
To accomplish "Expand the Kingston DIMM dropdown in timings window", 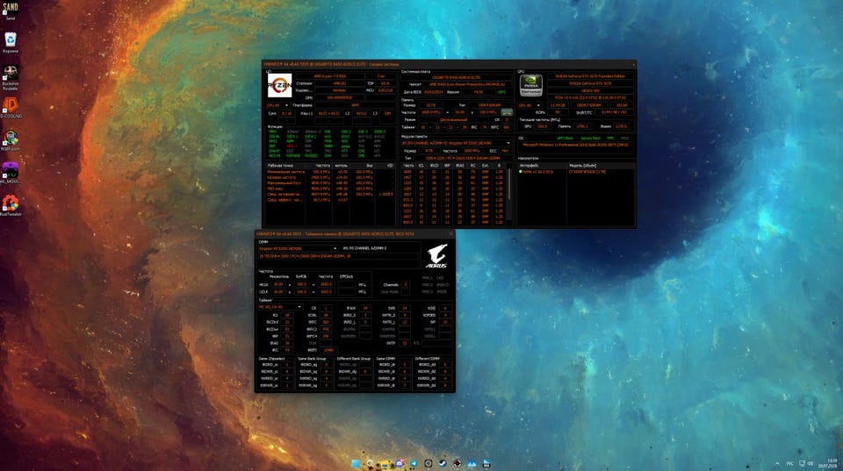I will pos(298,249).
